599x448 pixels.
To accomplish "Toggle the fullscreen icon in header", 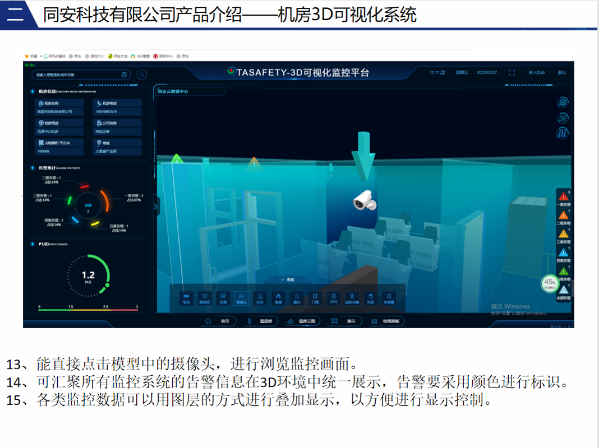I will [x=512, y=73].
